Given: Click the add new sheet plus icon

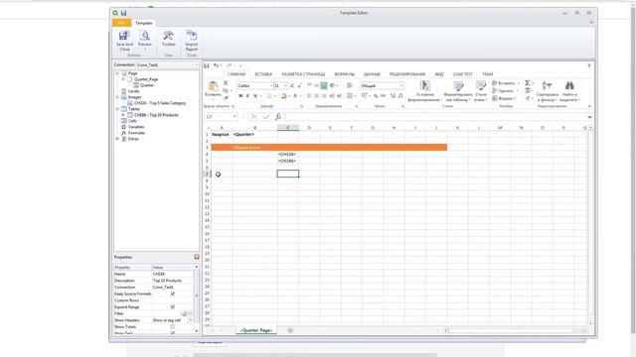Looking at the screenshot, I should pyautogui.click(x=290, y=330).
